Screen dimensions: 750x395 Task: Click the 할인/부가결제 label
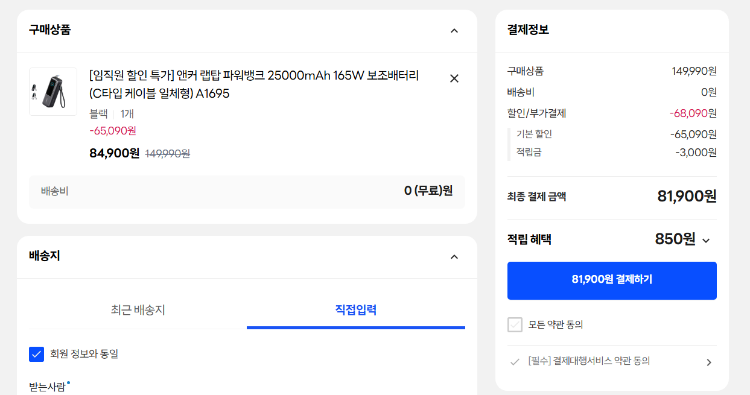pyautogui.click(x=536, y=113)
